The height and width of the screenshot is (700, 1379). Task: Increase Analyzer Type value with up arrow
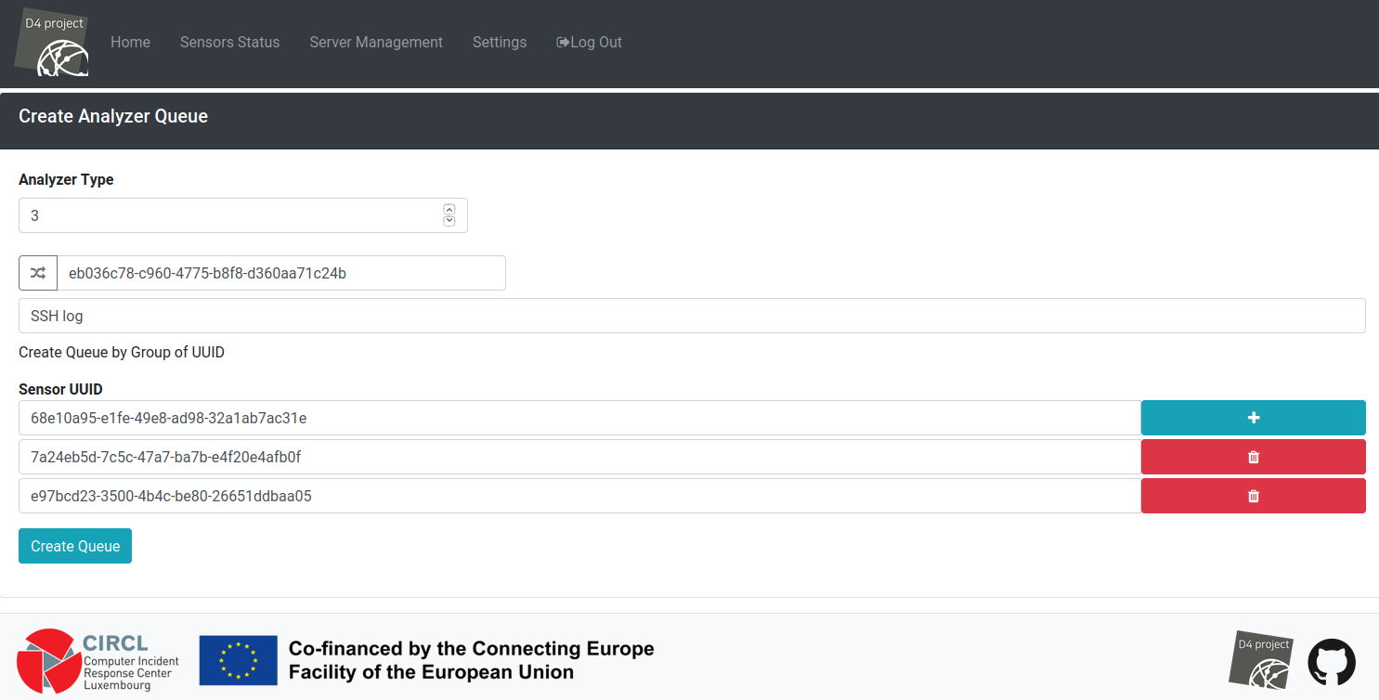pyautogui.click(x=449, y=210)
